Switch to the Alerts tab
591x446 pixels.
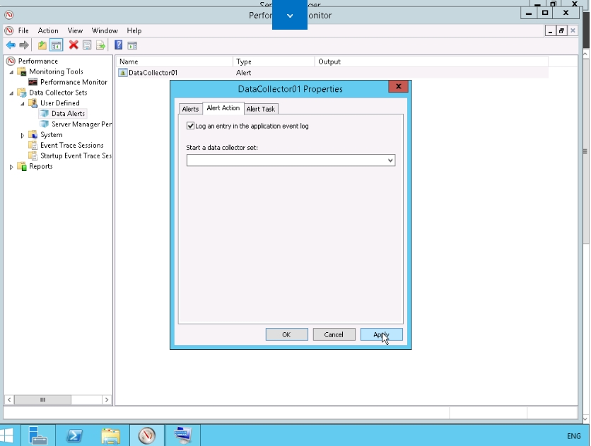point(190,109)
